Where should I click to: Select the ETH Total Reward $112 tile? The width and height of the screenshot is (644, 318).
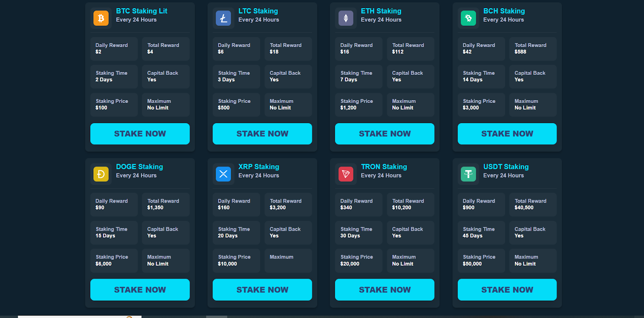click(411, 49)
